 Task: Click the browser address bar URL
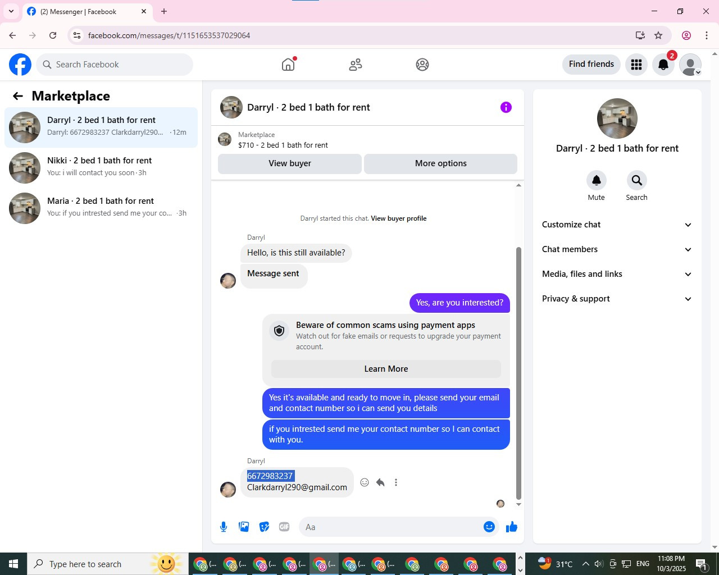coord(169,35)
